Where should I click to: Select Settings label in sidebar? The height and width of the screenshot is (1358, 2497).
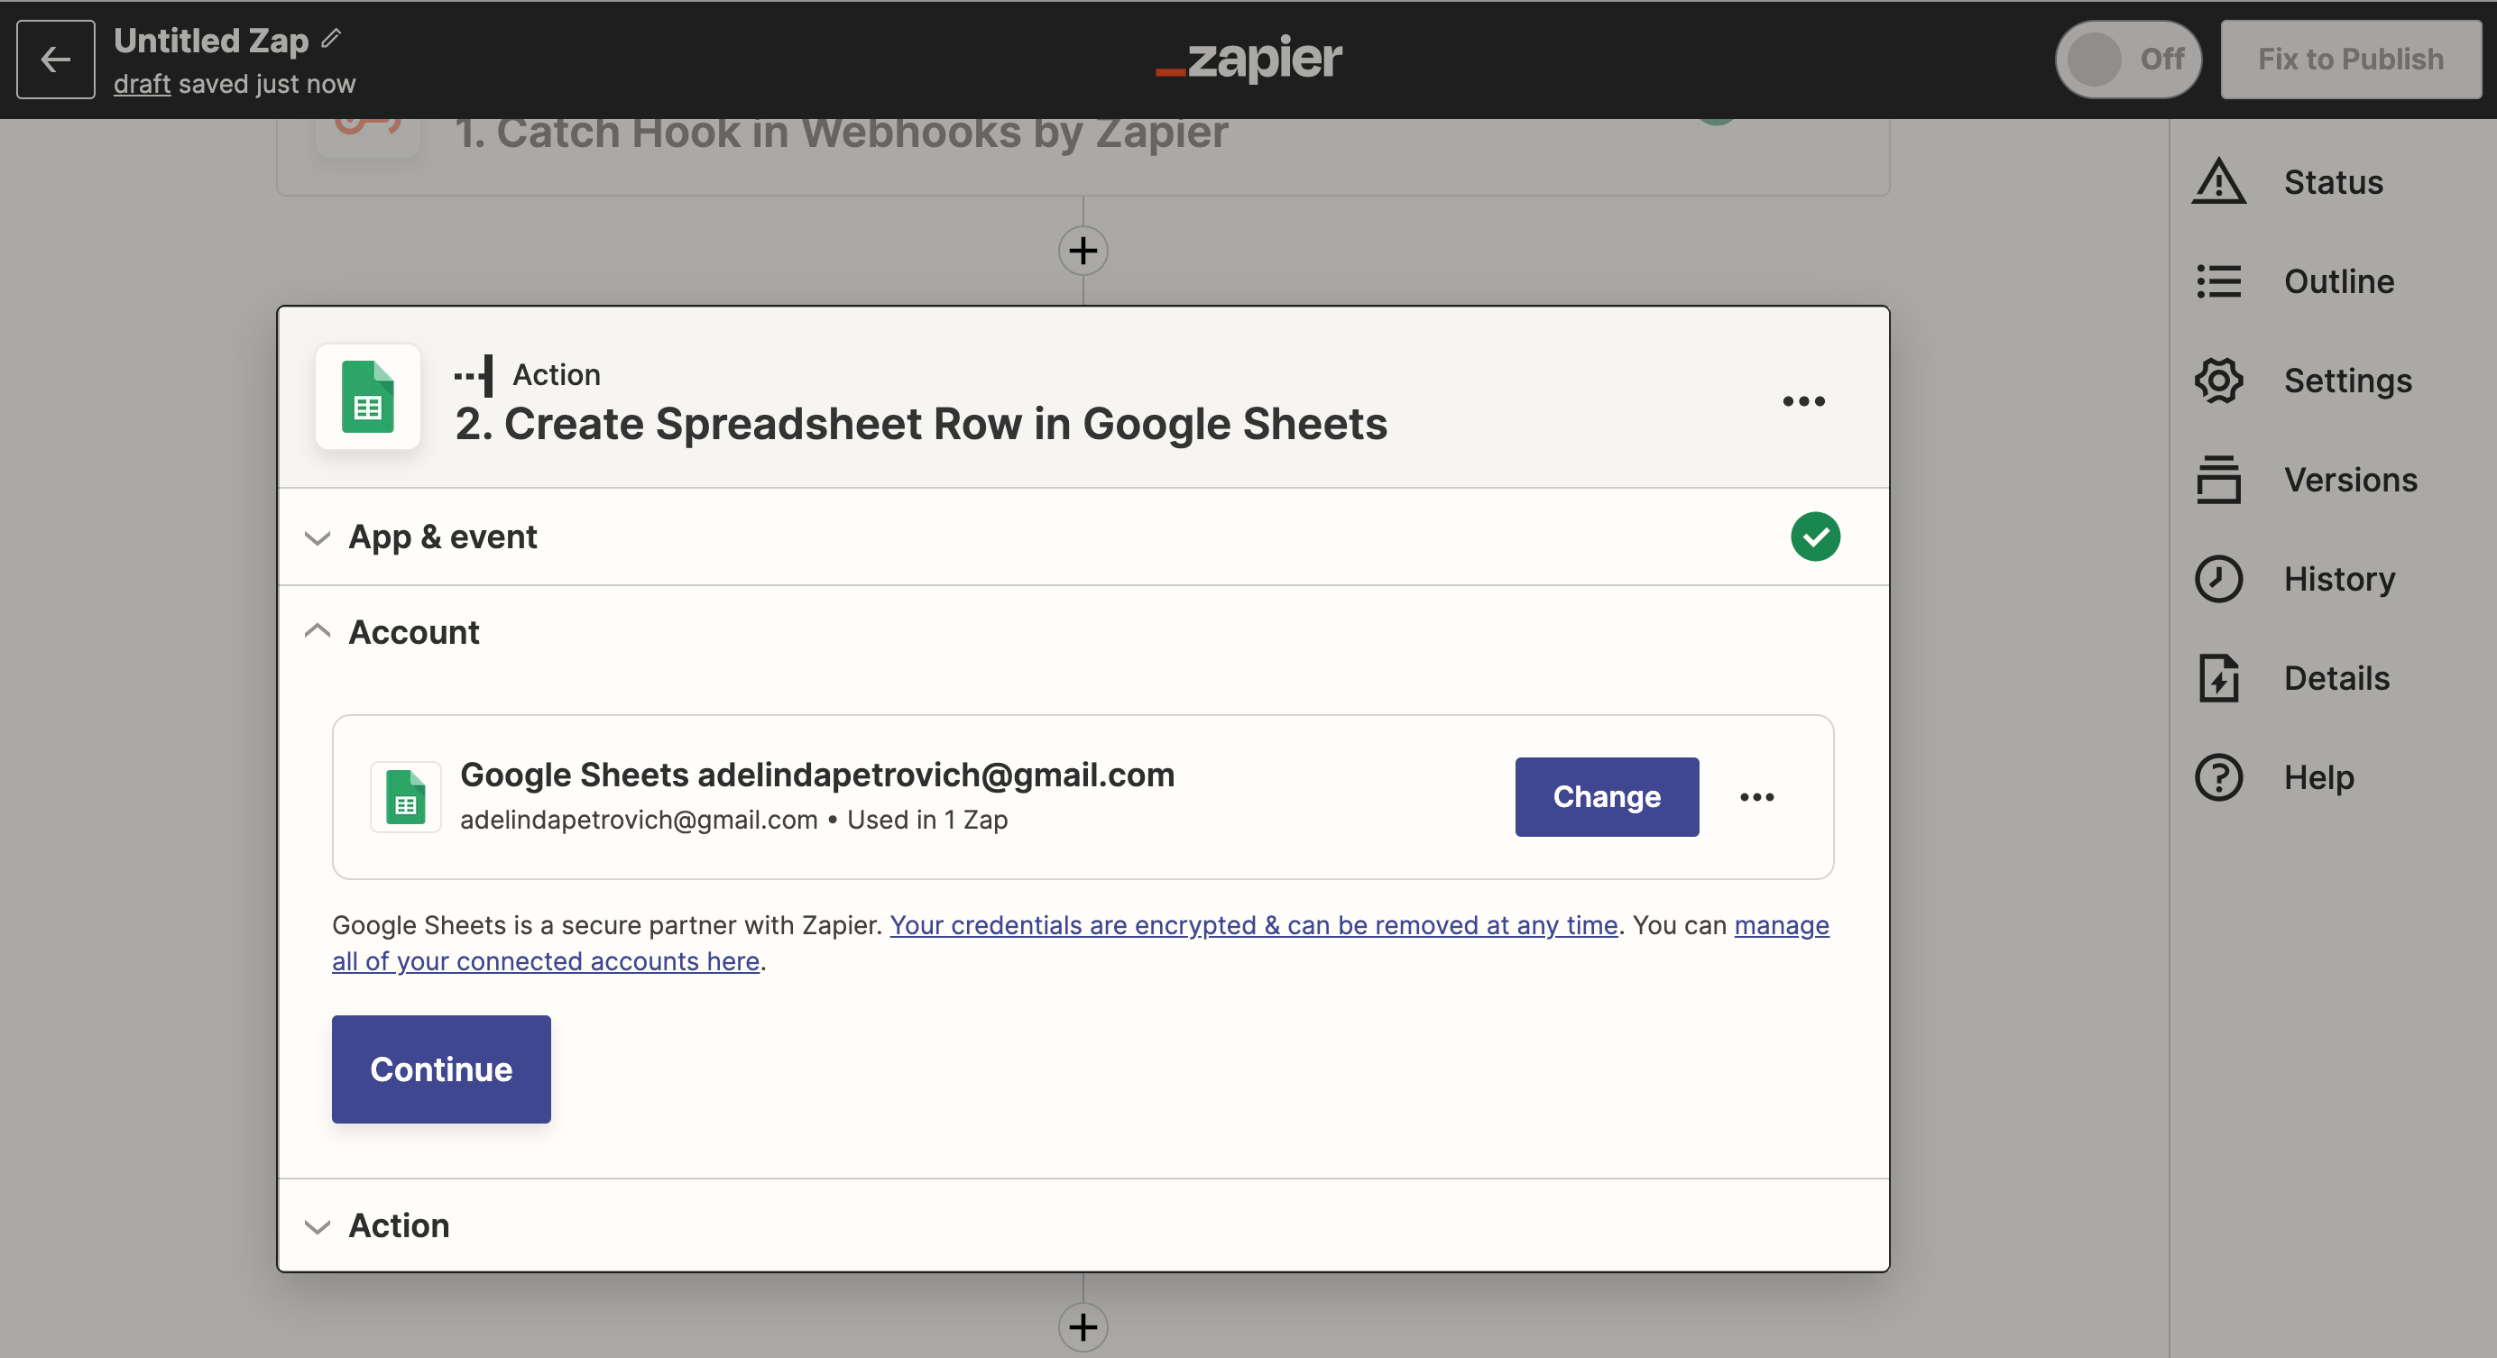2348,380
